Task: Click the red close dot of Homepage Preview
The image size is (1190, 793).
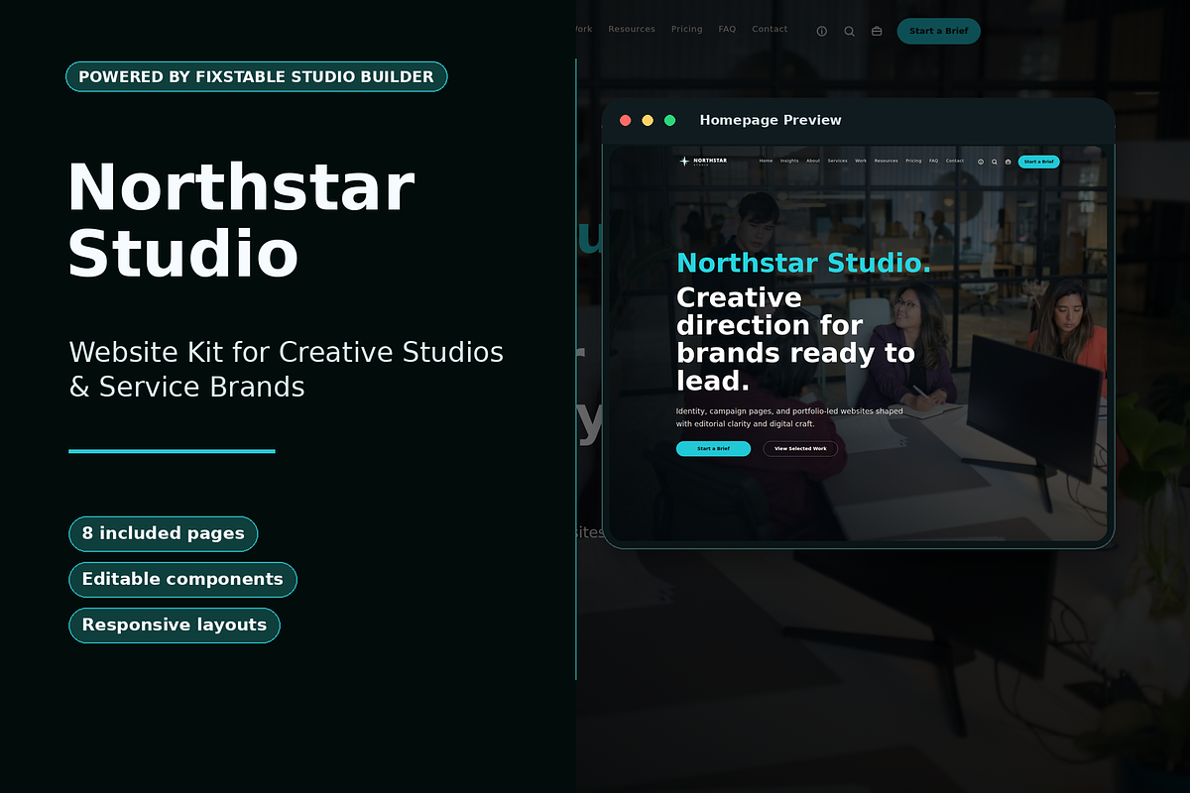Action: (x=626, y=120)
